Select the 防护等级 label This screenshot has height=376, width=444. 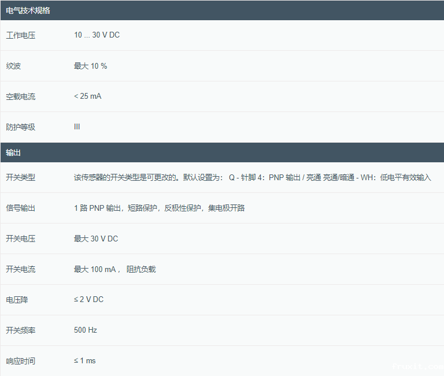(21, 127)
